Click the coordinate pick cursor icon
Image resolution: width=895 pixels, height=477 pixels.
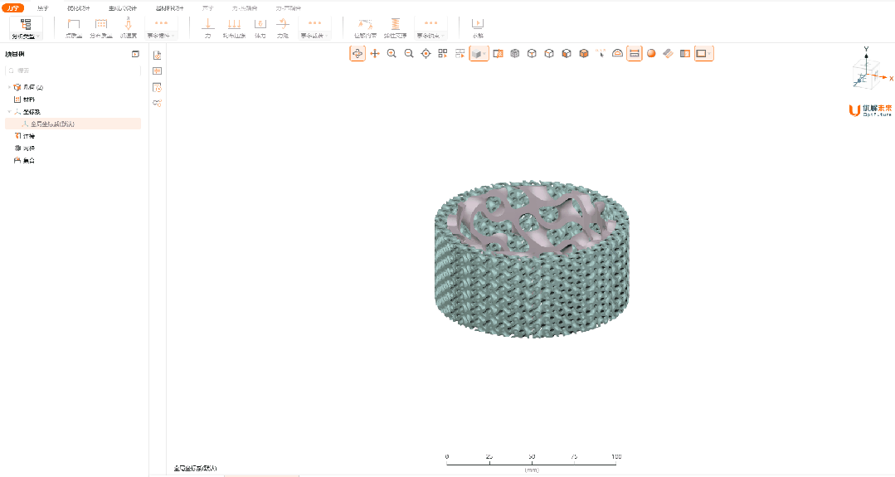(601, 54)
